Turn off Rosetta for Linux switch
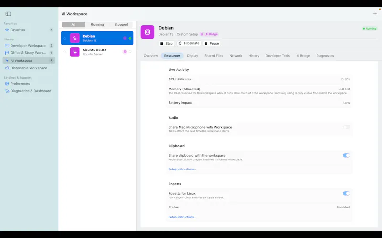 [346, 194]
